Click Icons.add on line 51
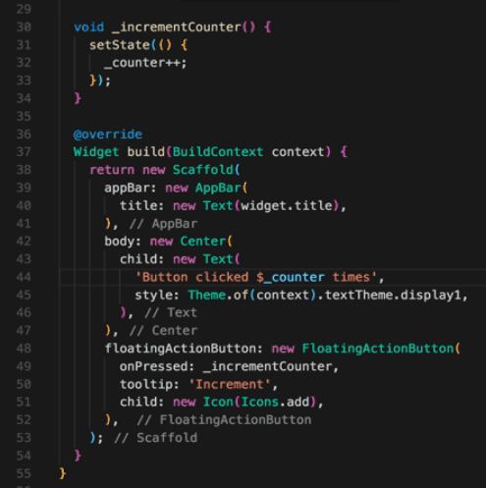 pos(275,403)
